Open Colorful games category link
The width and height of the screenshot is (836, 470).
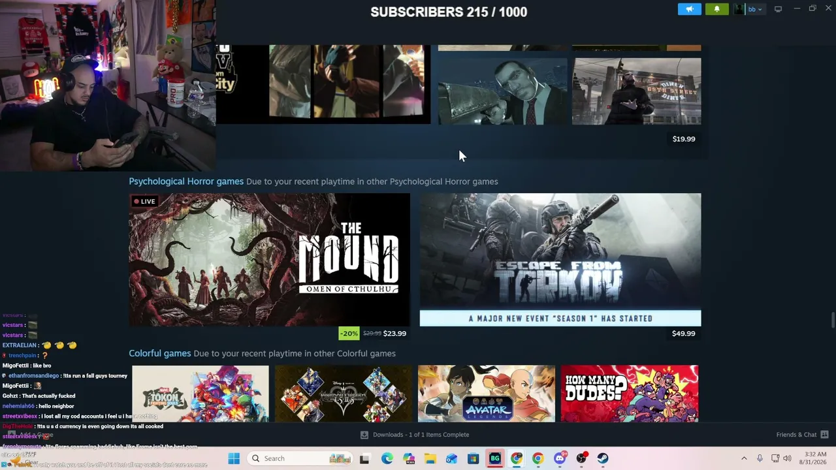coord(159,353)
